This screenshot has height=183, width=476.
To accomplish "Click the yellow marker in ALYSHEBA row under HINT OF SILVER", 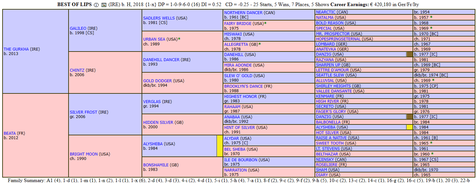I will (409, 127).
